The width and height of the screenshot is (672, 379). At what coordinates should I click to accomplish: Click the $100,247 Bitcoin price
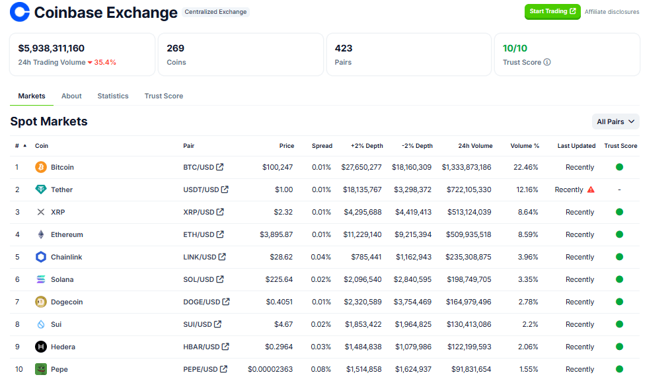pyautogui.click(x=278, y=167)
